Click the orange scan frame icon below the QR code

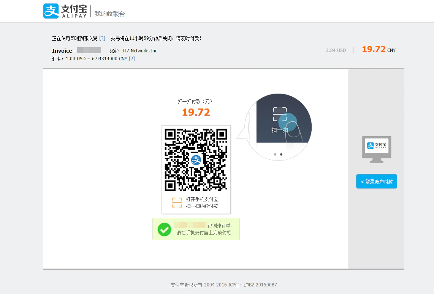pyautogui.click(x=177, y=203)
